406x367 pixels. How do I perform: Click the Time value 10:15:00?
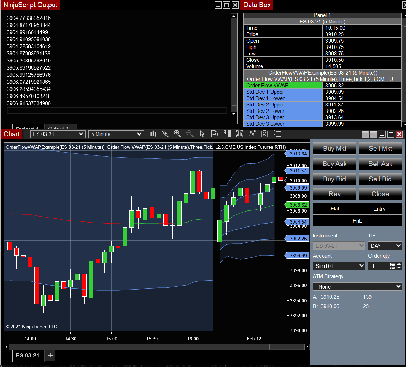(335, 28)
